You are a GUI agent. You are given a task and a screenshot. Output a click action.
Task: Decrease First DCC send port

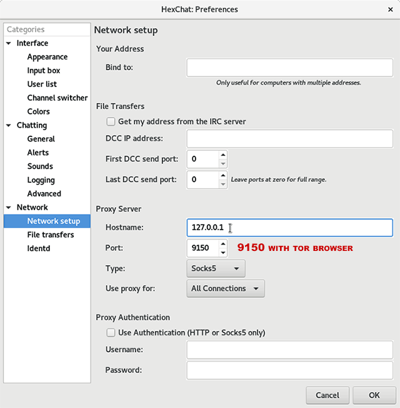click(223, 164)
